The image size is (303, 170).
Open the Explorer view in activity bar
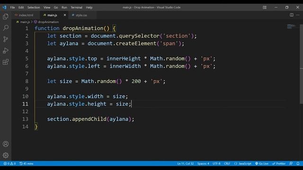pyautogui.click(x=6, y=17)
